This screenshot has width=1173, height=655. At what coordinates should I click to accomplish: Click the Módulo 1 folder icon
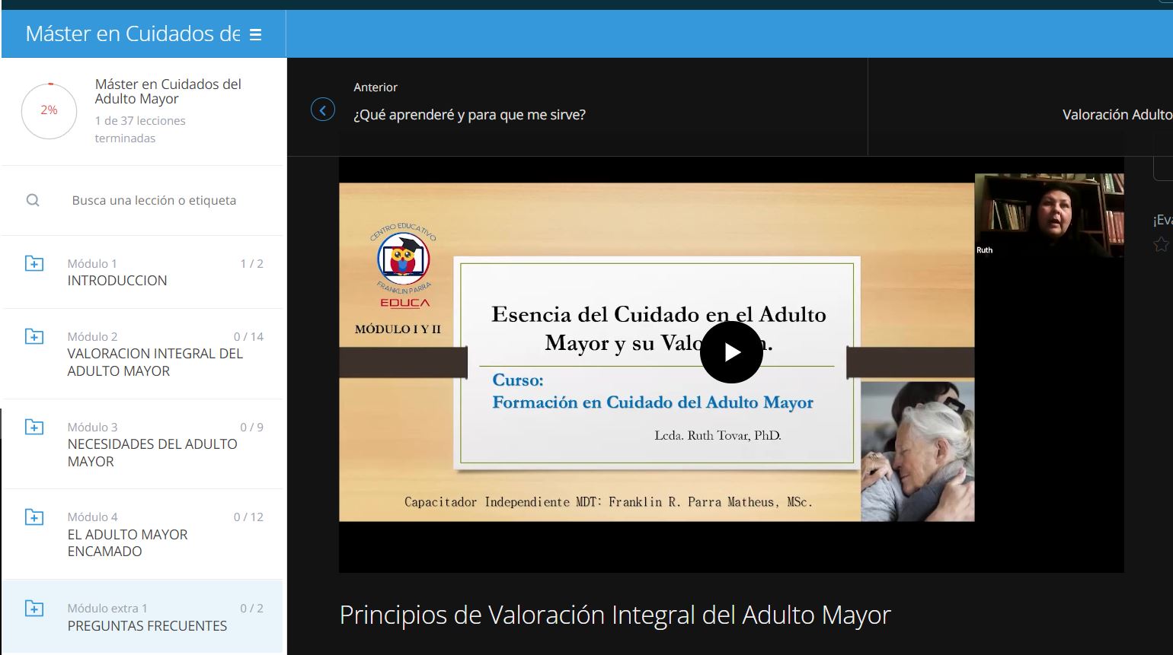[x=34, y=263]
